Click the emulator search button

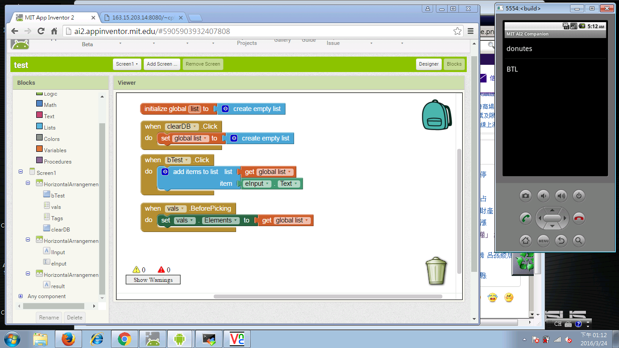pos(579,241)
